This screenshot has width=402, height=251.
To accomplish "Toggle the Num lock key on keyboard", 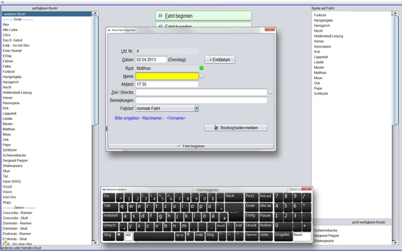I will tap(301, 235).
